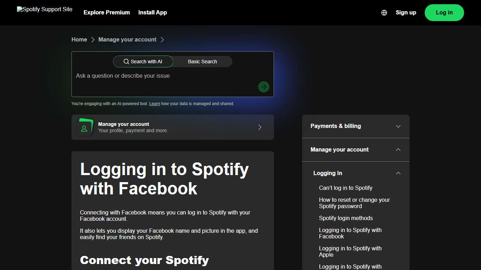Image resolution: width=481 pixels, height=270 pixels.
Task: Open the language selector globe icon
Action: pyautogui.click(x=384, y=12)
